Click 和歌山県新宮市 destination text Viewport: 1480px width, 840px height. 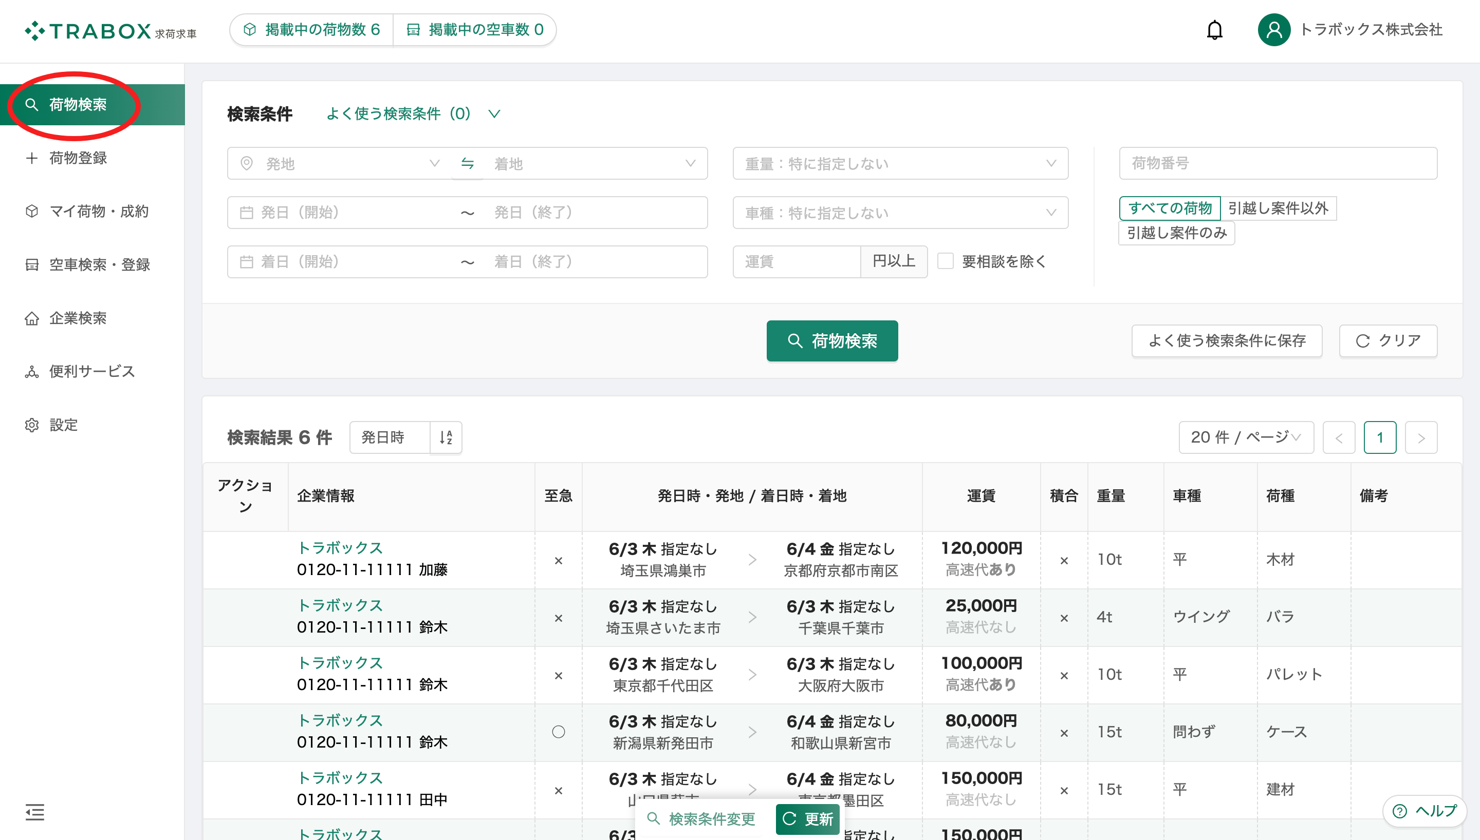click(840, 743)
